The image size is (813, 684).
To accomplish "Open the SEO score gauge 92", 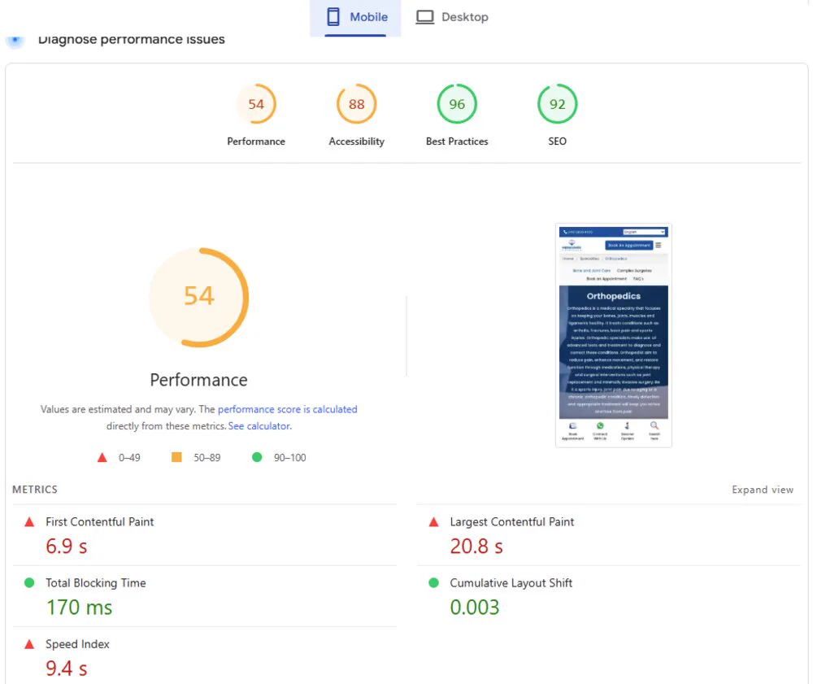I will pyautogui.click(x=558, y=104).
